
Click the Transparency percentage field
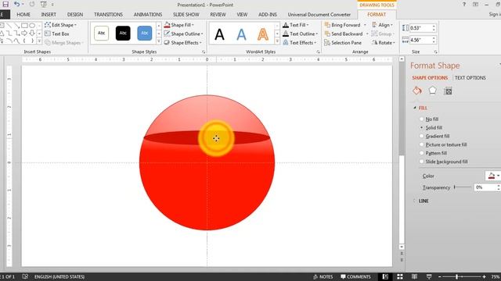click(485, 187)
